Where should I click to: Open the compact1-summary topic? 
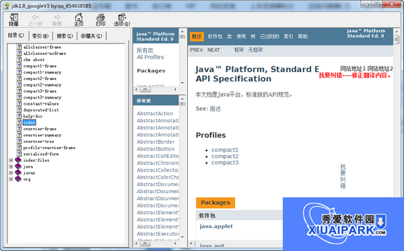[42, 72]
